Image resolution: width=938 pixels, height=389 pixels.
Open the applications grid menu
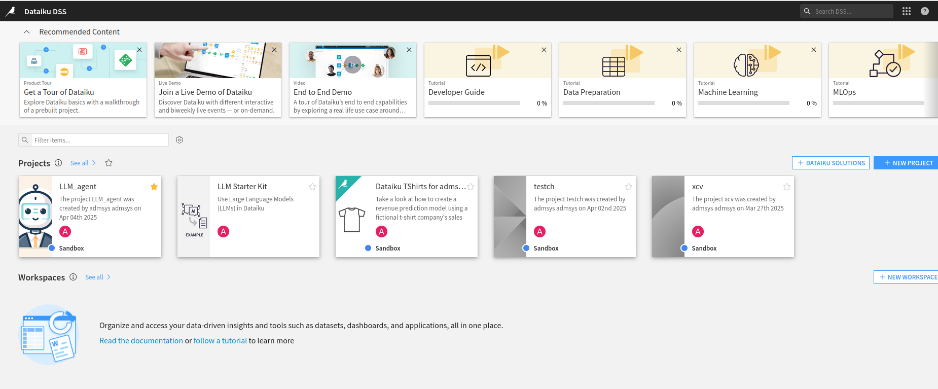(x=907, y=11)
